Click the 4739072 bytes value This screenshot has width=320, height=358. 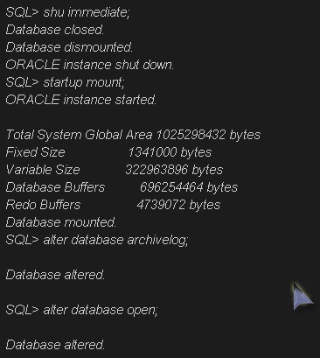178,205
